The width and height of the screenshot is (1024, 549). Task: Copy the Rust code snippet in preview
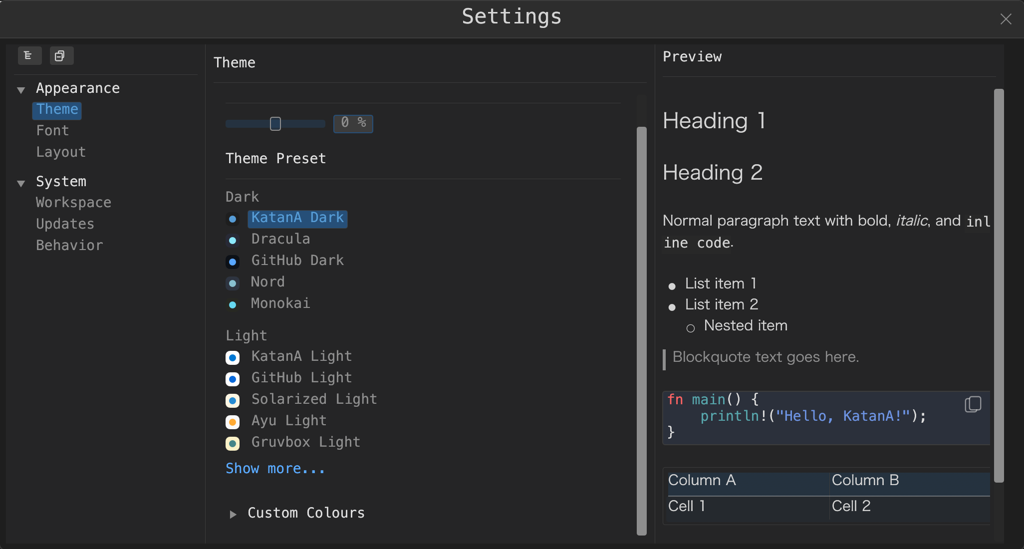click(972, 404)
